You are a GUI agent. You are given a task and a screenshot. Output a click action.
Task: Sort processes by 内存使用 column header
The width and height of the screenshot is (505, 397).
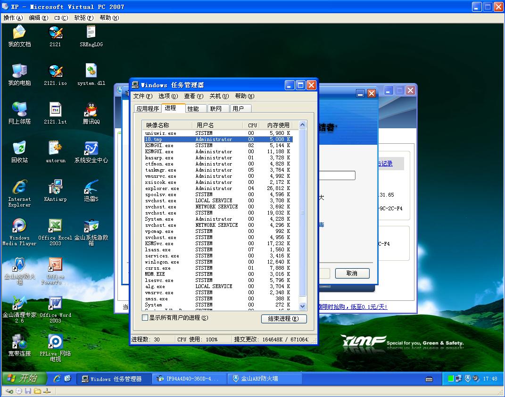tap(278, 125)
